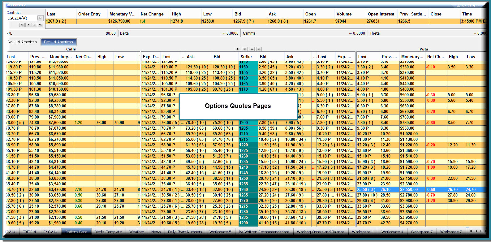Step to next contract with single-right arrow
Viewport: 491px width, 242px height.
point(34,25)
